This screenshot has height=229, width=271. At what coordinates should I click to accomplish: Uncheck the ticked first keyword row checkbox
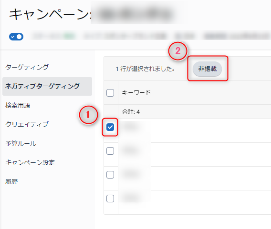tap(110, 127)
